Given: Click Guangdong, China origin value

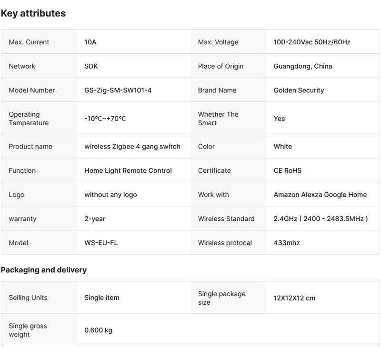Looking at the screenshot, I should pos(303,66).
